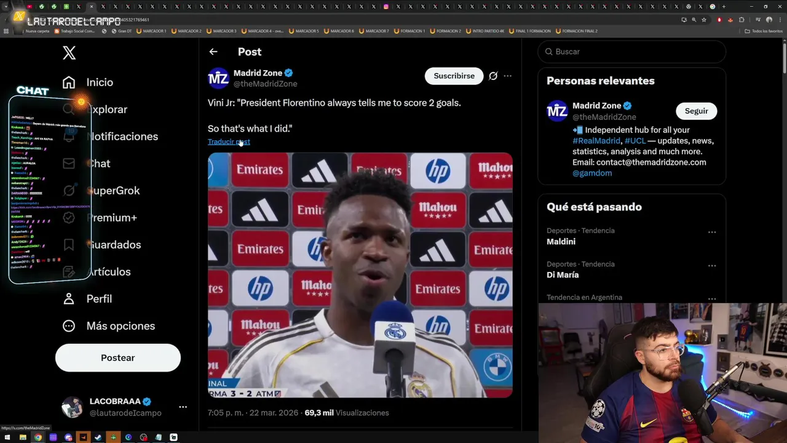Open the Madrid Zone post author name
The width and height of the screenshot is (787, 443).
[258, 73]
